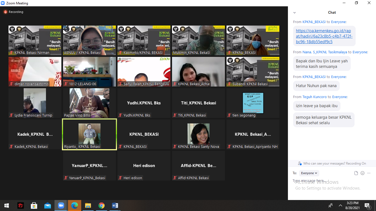This screenshot has width=376, height=211.
Task: Select the KPKNL Bekasi Santy Nova video tile
Action: [x=198, y=134]
